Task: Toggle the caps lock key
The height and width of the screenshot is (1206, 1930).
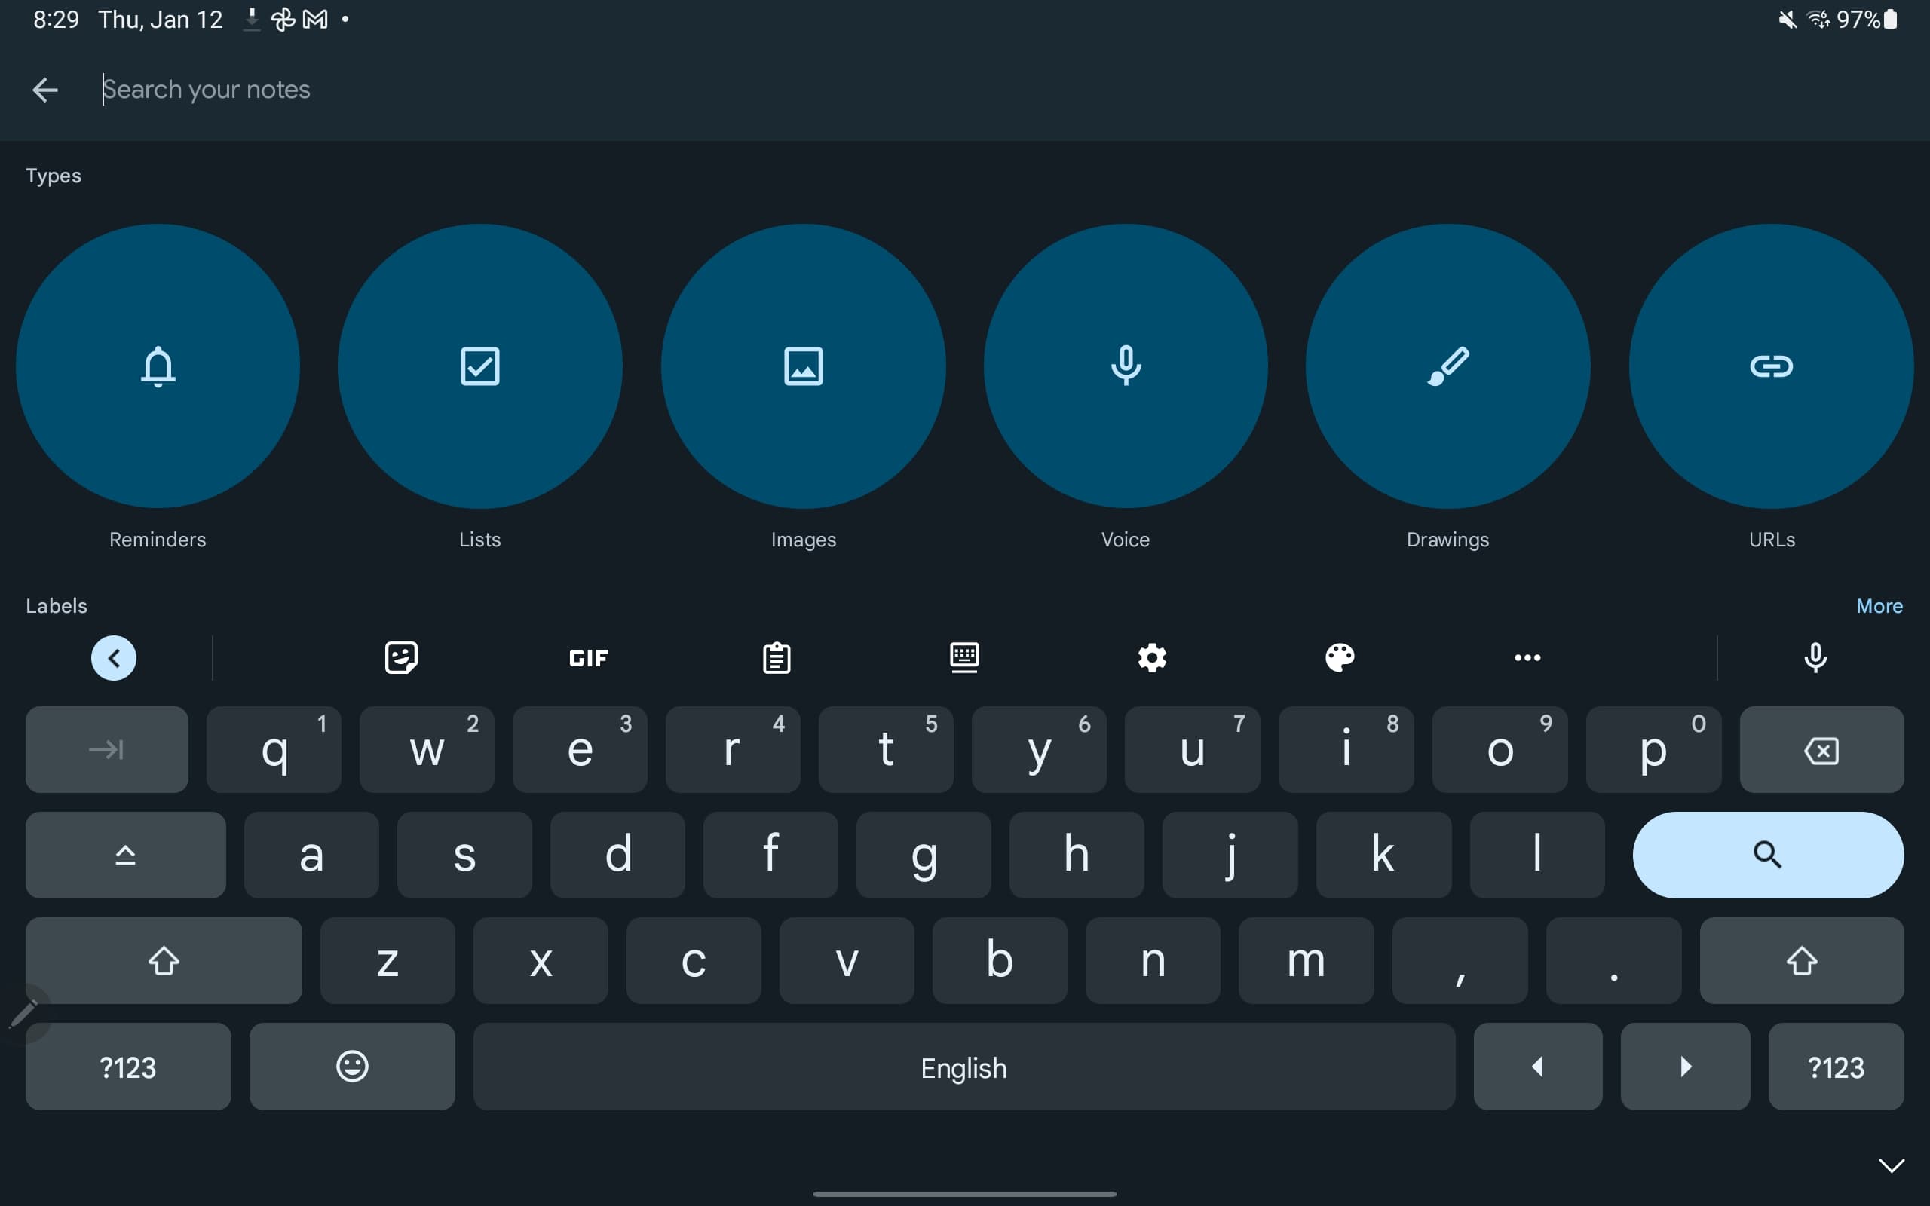Action: coord(125,855)
